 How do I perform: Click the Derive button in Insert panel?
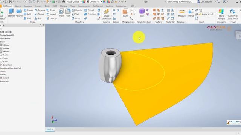coord(191,13)
